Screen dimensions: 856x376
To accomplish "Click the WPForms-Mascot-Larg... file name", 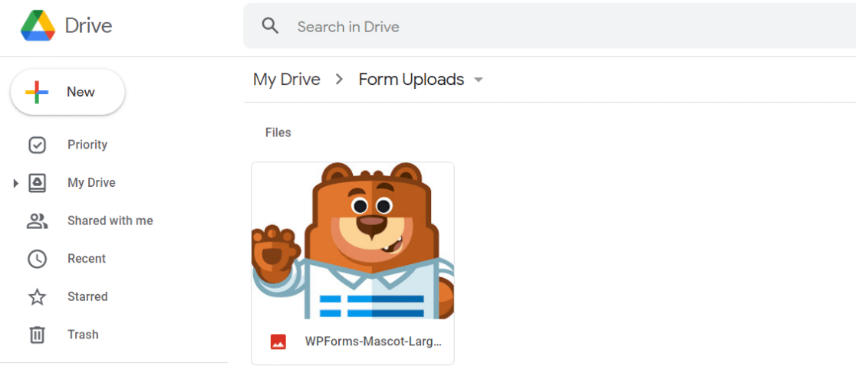I will pos(374,342).
